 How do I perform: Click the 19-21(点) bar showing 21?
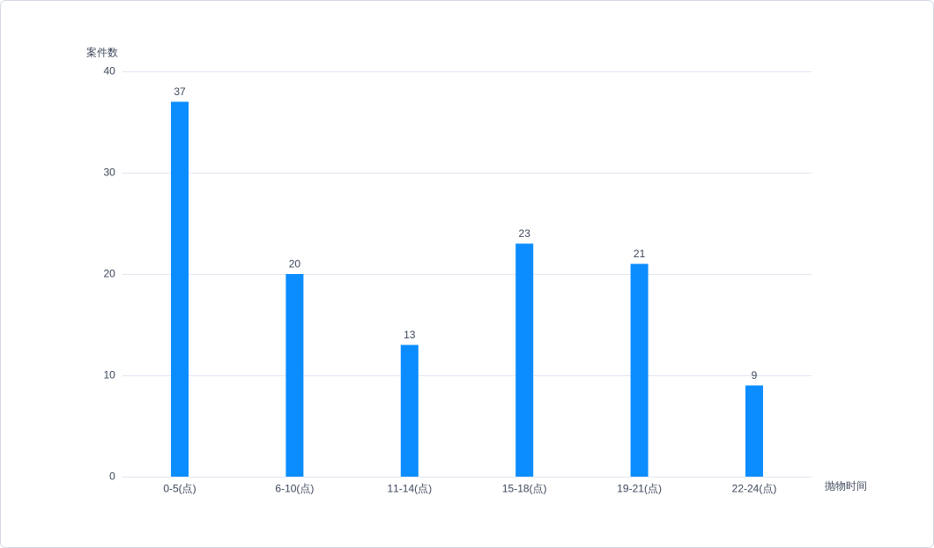639,370
